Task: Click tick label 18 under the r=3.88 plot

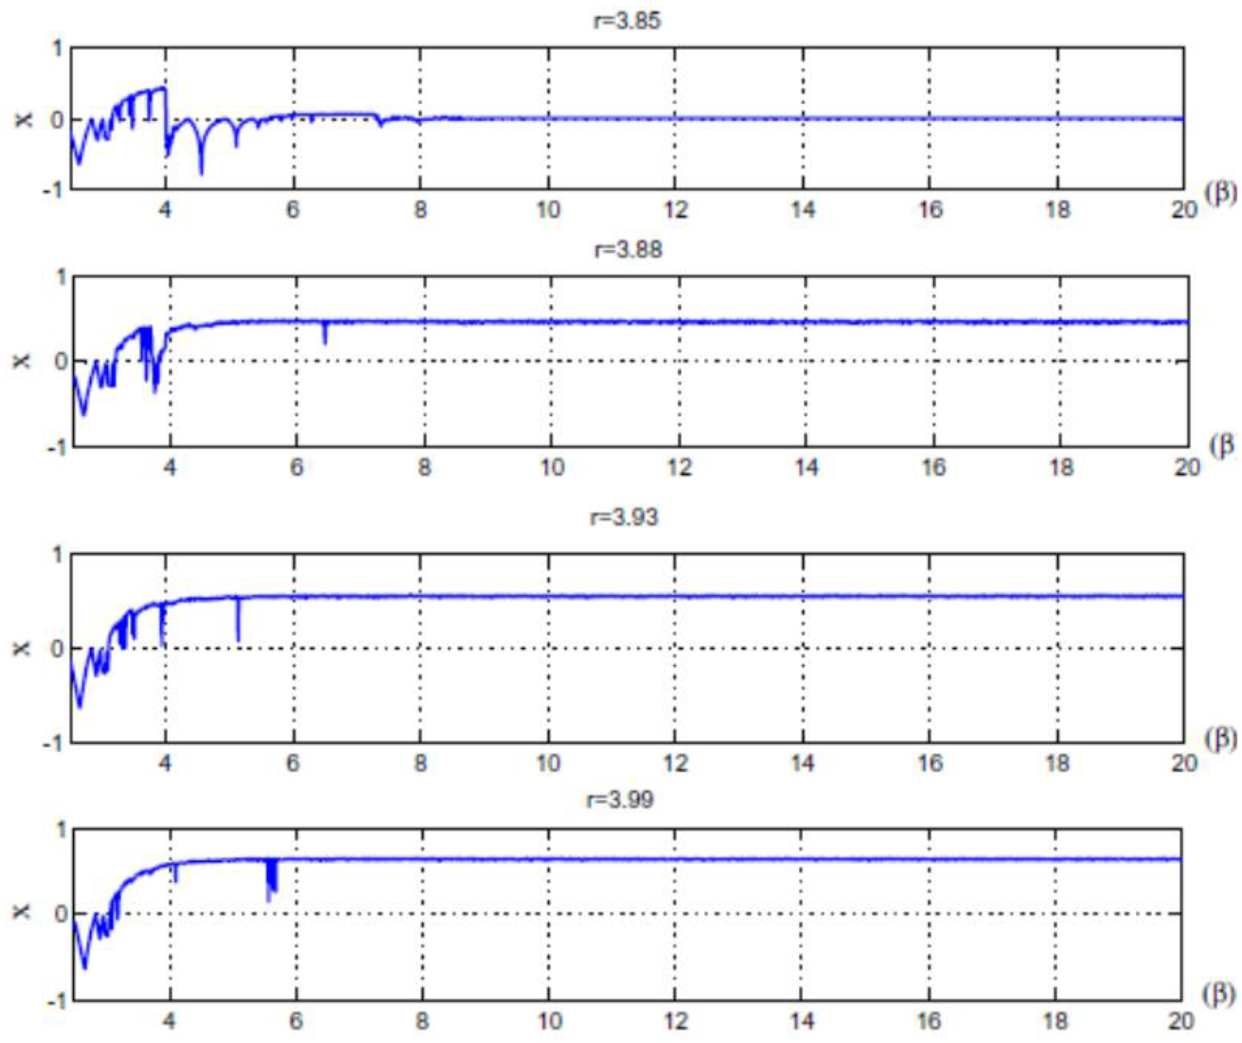Action: (1061, 467)
